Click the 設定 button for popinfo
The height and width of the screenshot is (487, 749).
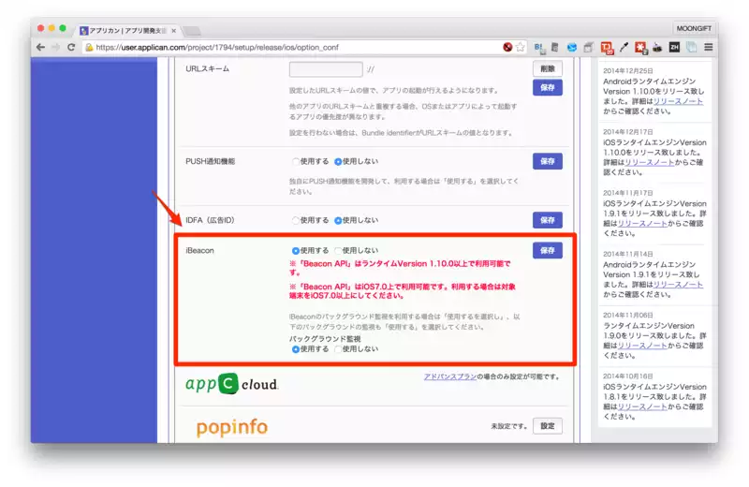(x=548, y=426)
